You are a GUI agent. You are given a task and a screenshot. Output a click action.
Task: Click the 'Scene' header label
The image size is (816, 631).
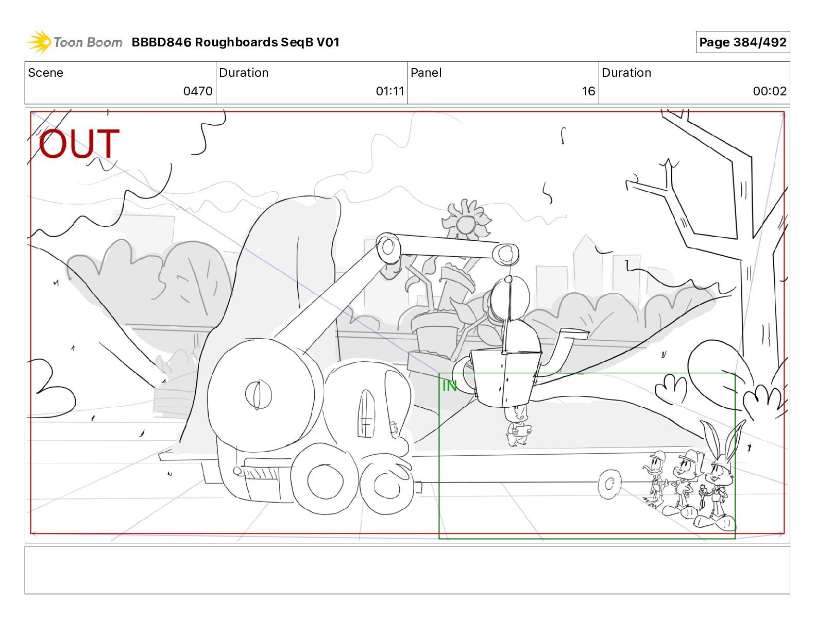coord(46,73)
